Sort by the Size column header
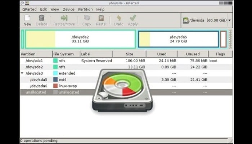 tap(130, 54)
